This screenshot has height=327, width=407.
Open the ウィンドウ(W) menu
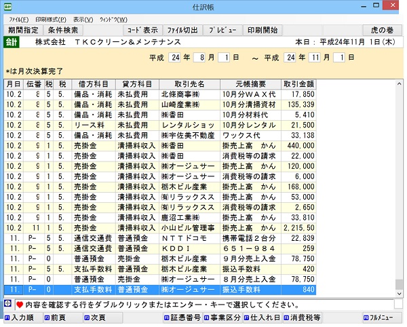(113, 20)
